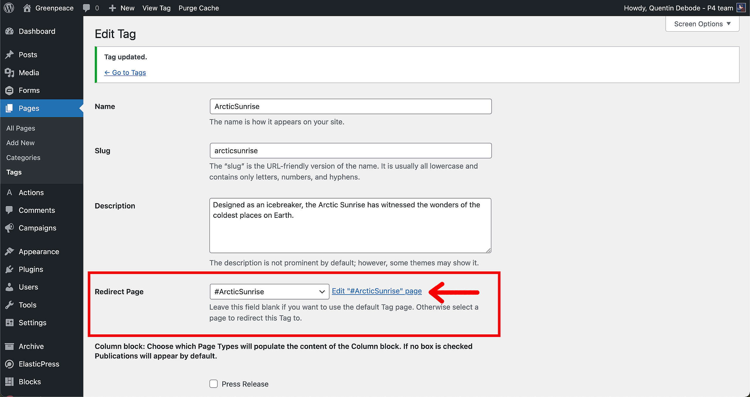Focus the Slug input field

tap(351, 150)
